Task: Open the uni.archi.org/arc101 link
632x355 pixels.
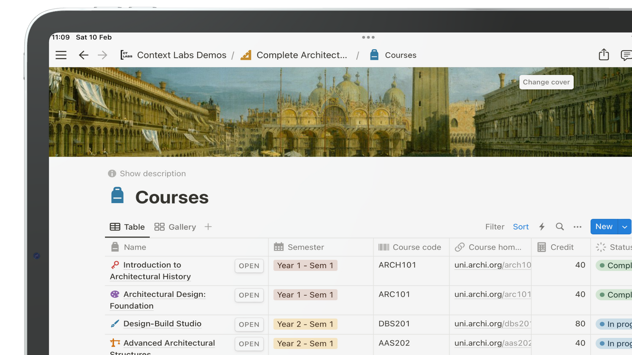Action: [x=493, y=295]
